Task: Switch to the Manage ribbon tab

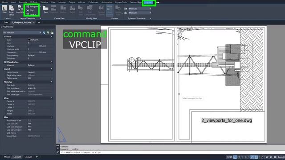Action: 62,2
